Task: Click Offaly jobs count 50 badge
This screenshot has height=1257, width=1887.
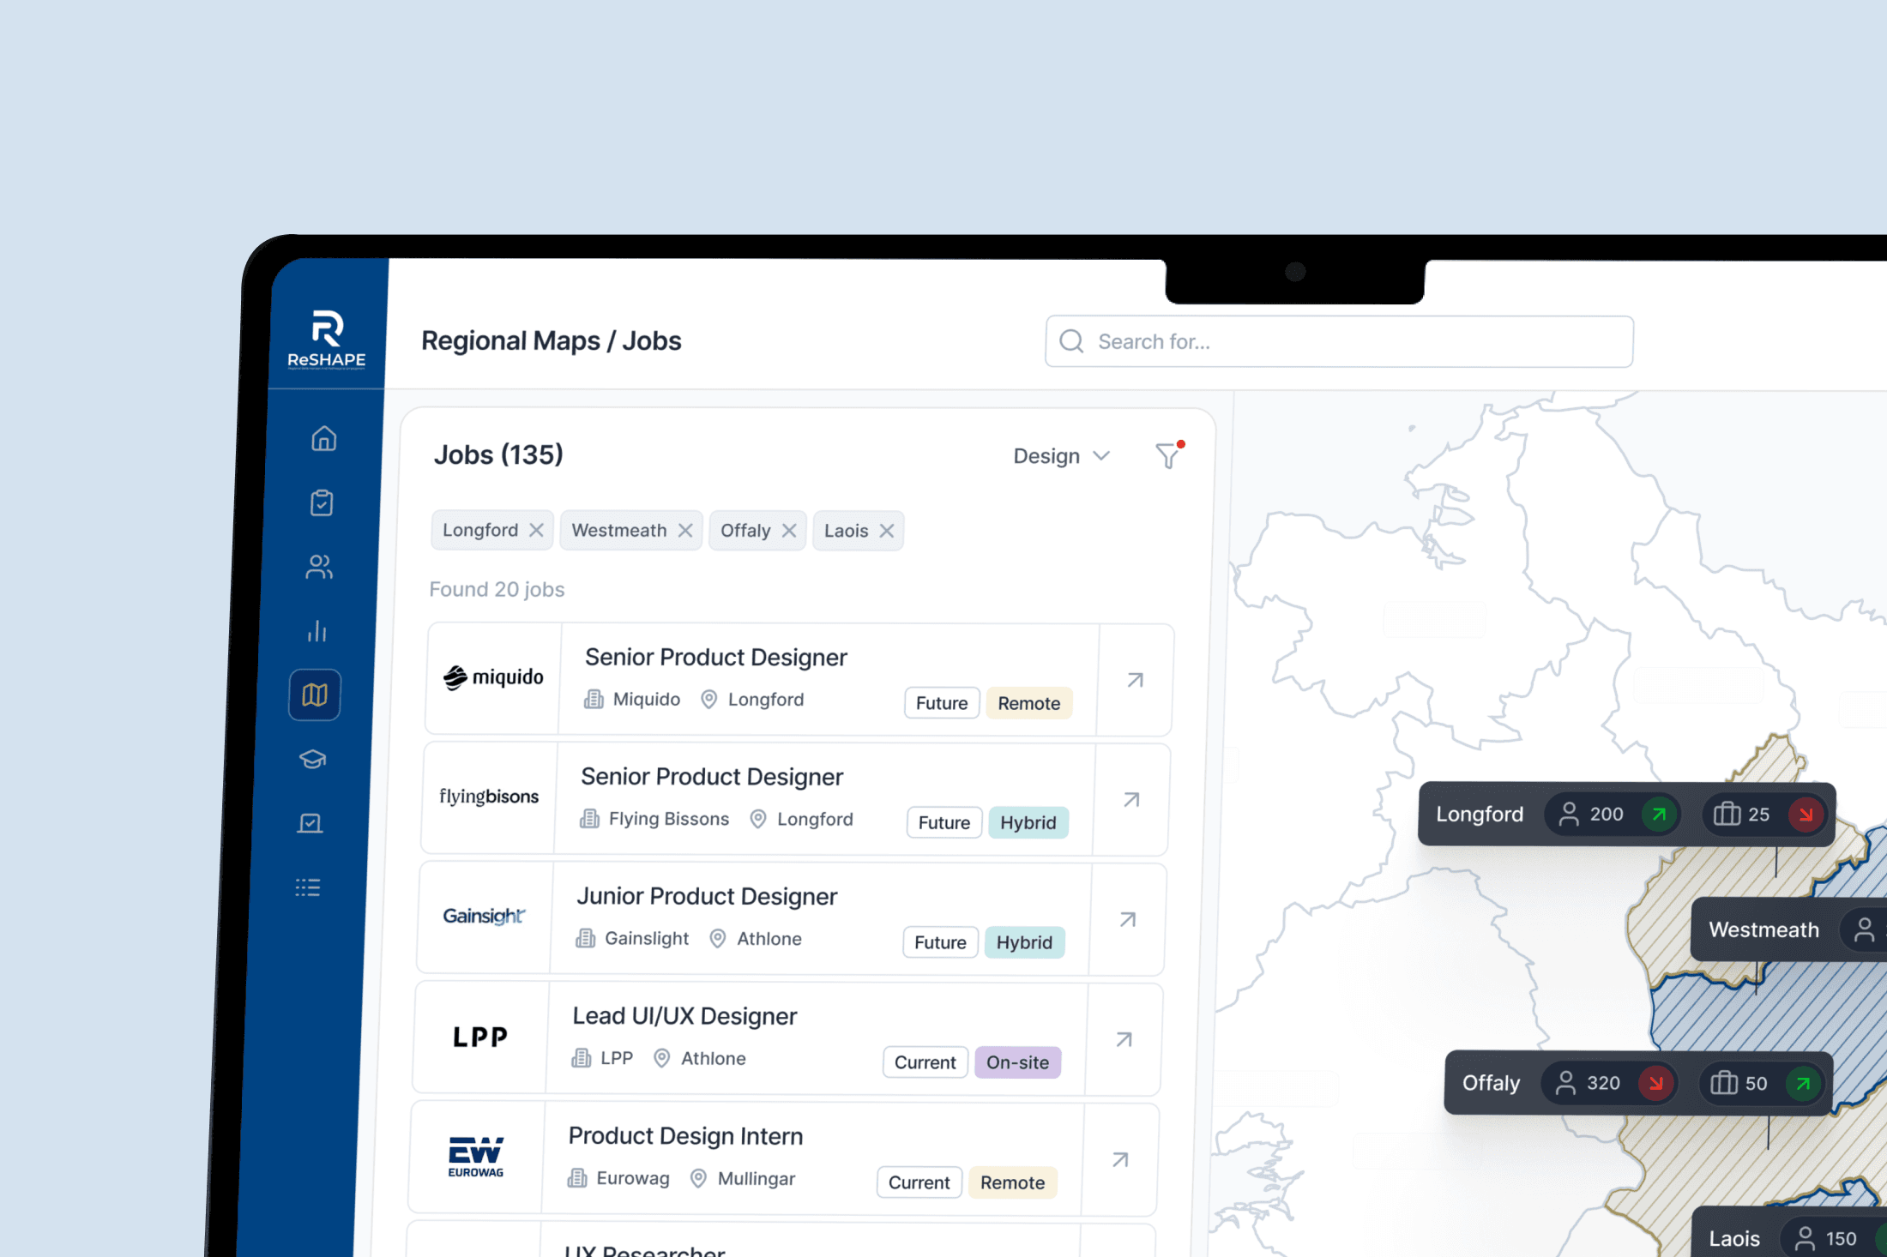Action: point(1761,1083)
